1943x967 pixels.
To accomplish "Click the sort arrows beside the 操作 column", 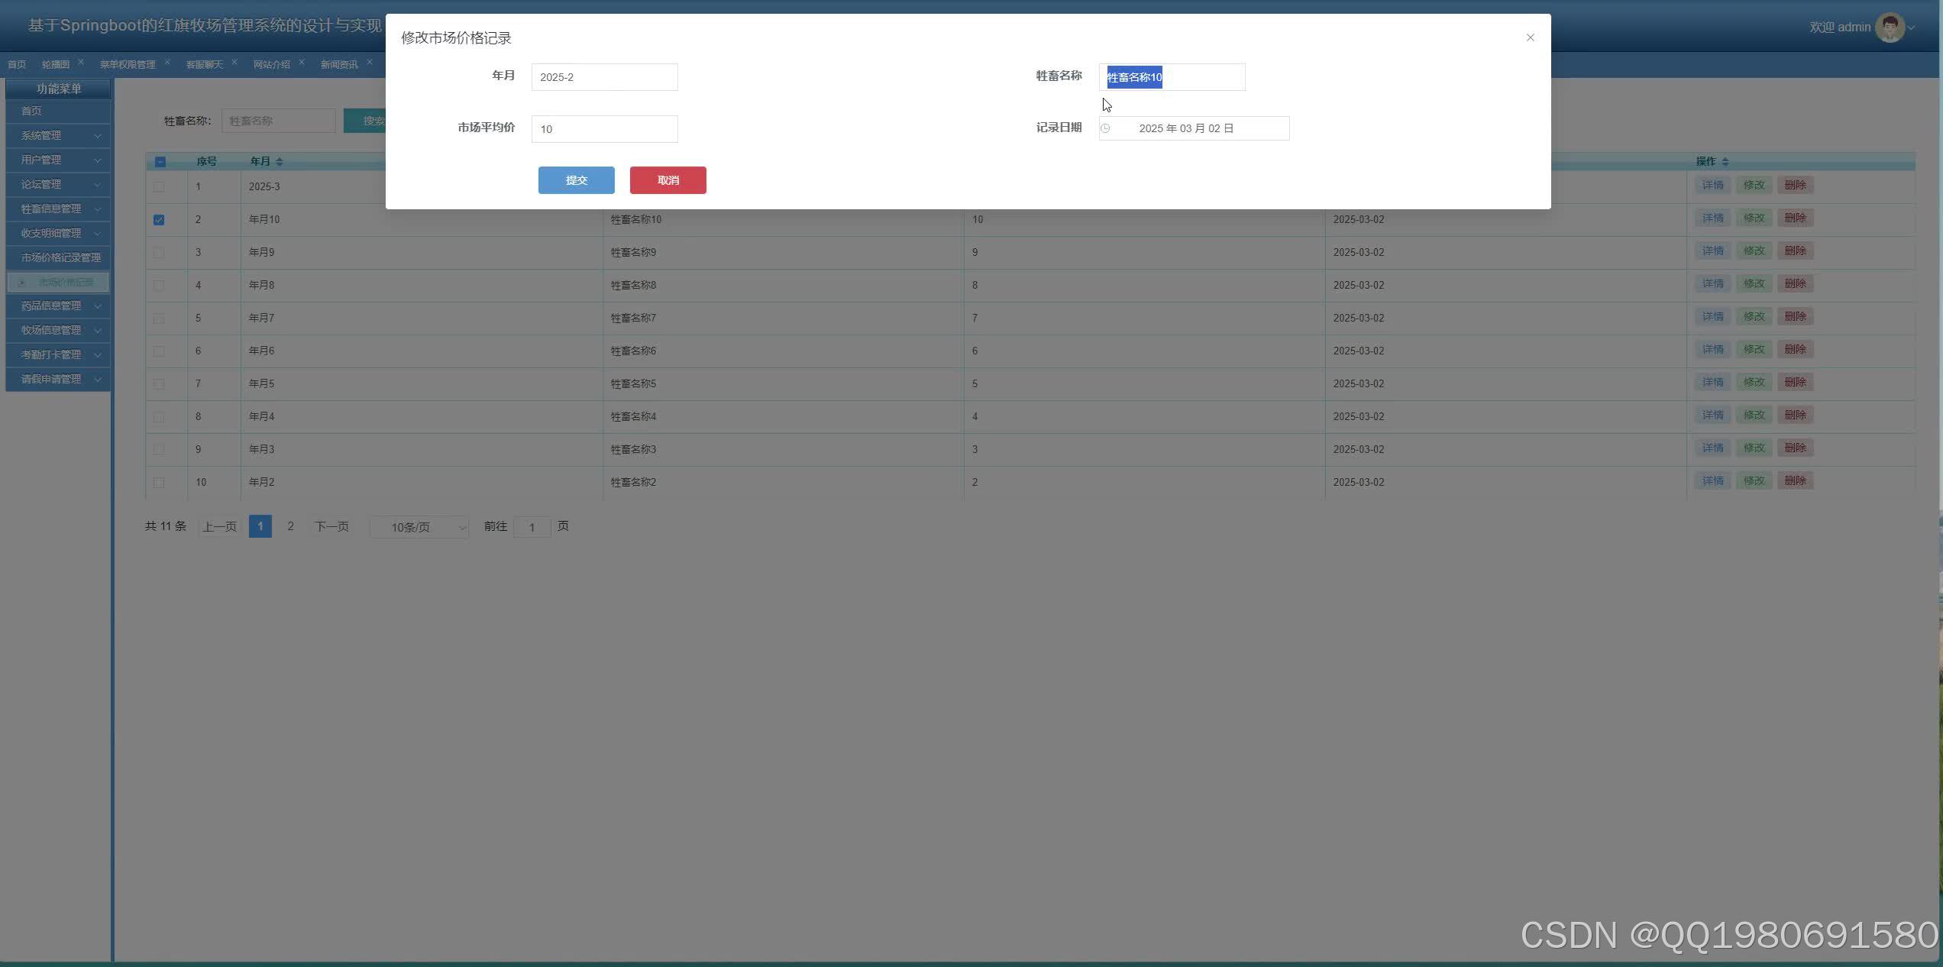I will click(1725, 162).
